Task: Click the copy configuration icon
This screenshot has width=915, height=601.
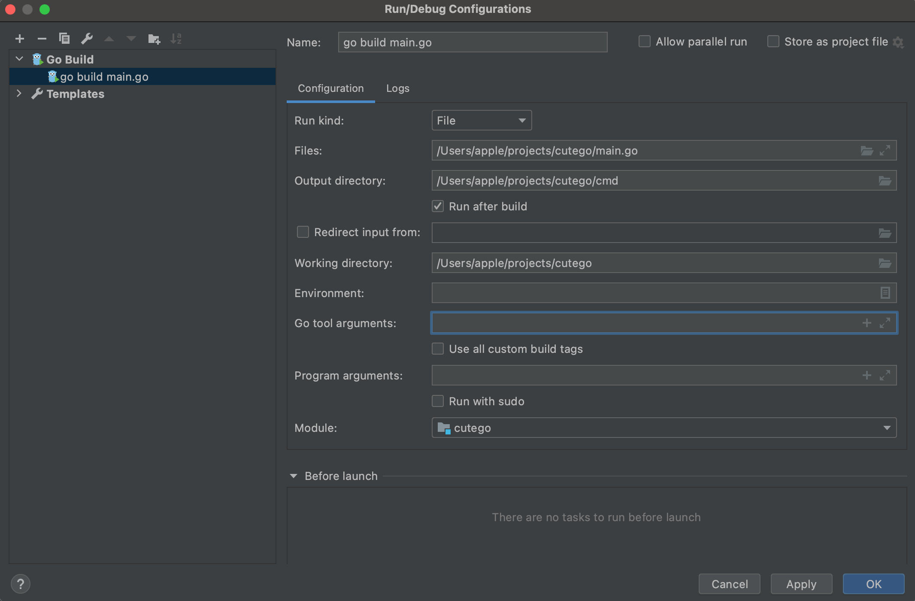Action: coord(64,38)
